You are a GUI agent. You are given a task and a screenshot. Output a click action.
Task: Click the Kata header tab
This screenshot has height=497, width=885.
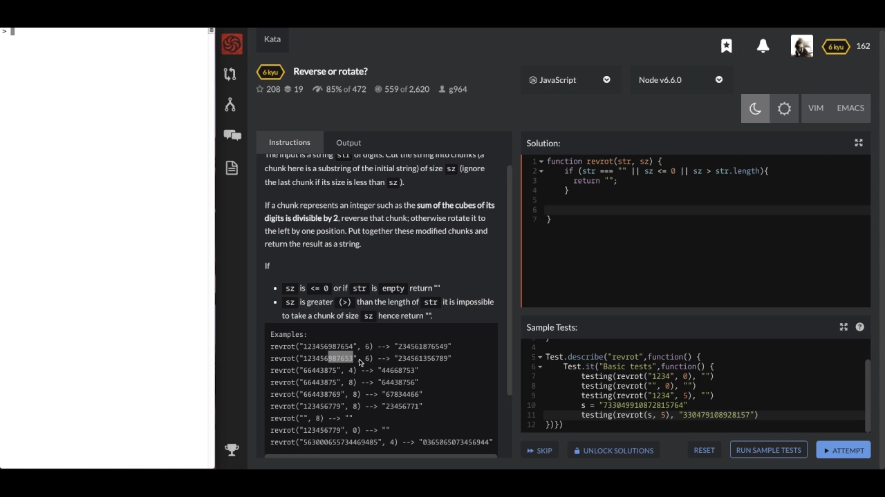[272, 39]
